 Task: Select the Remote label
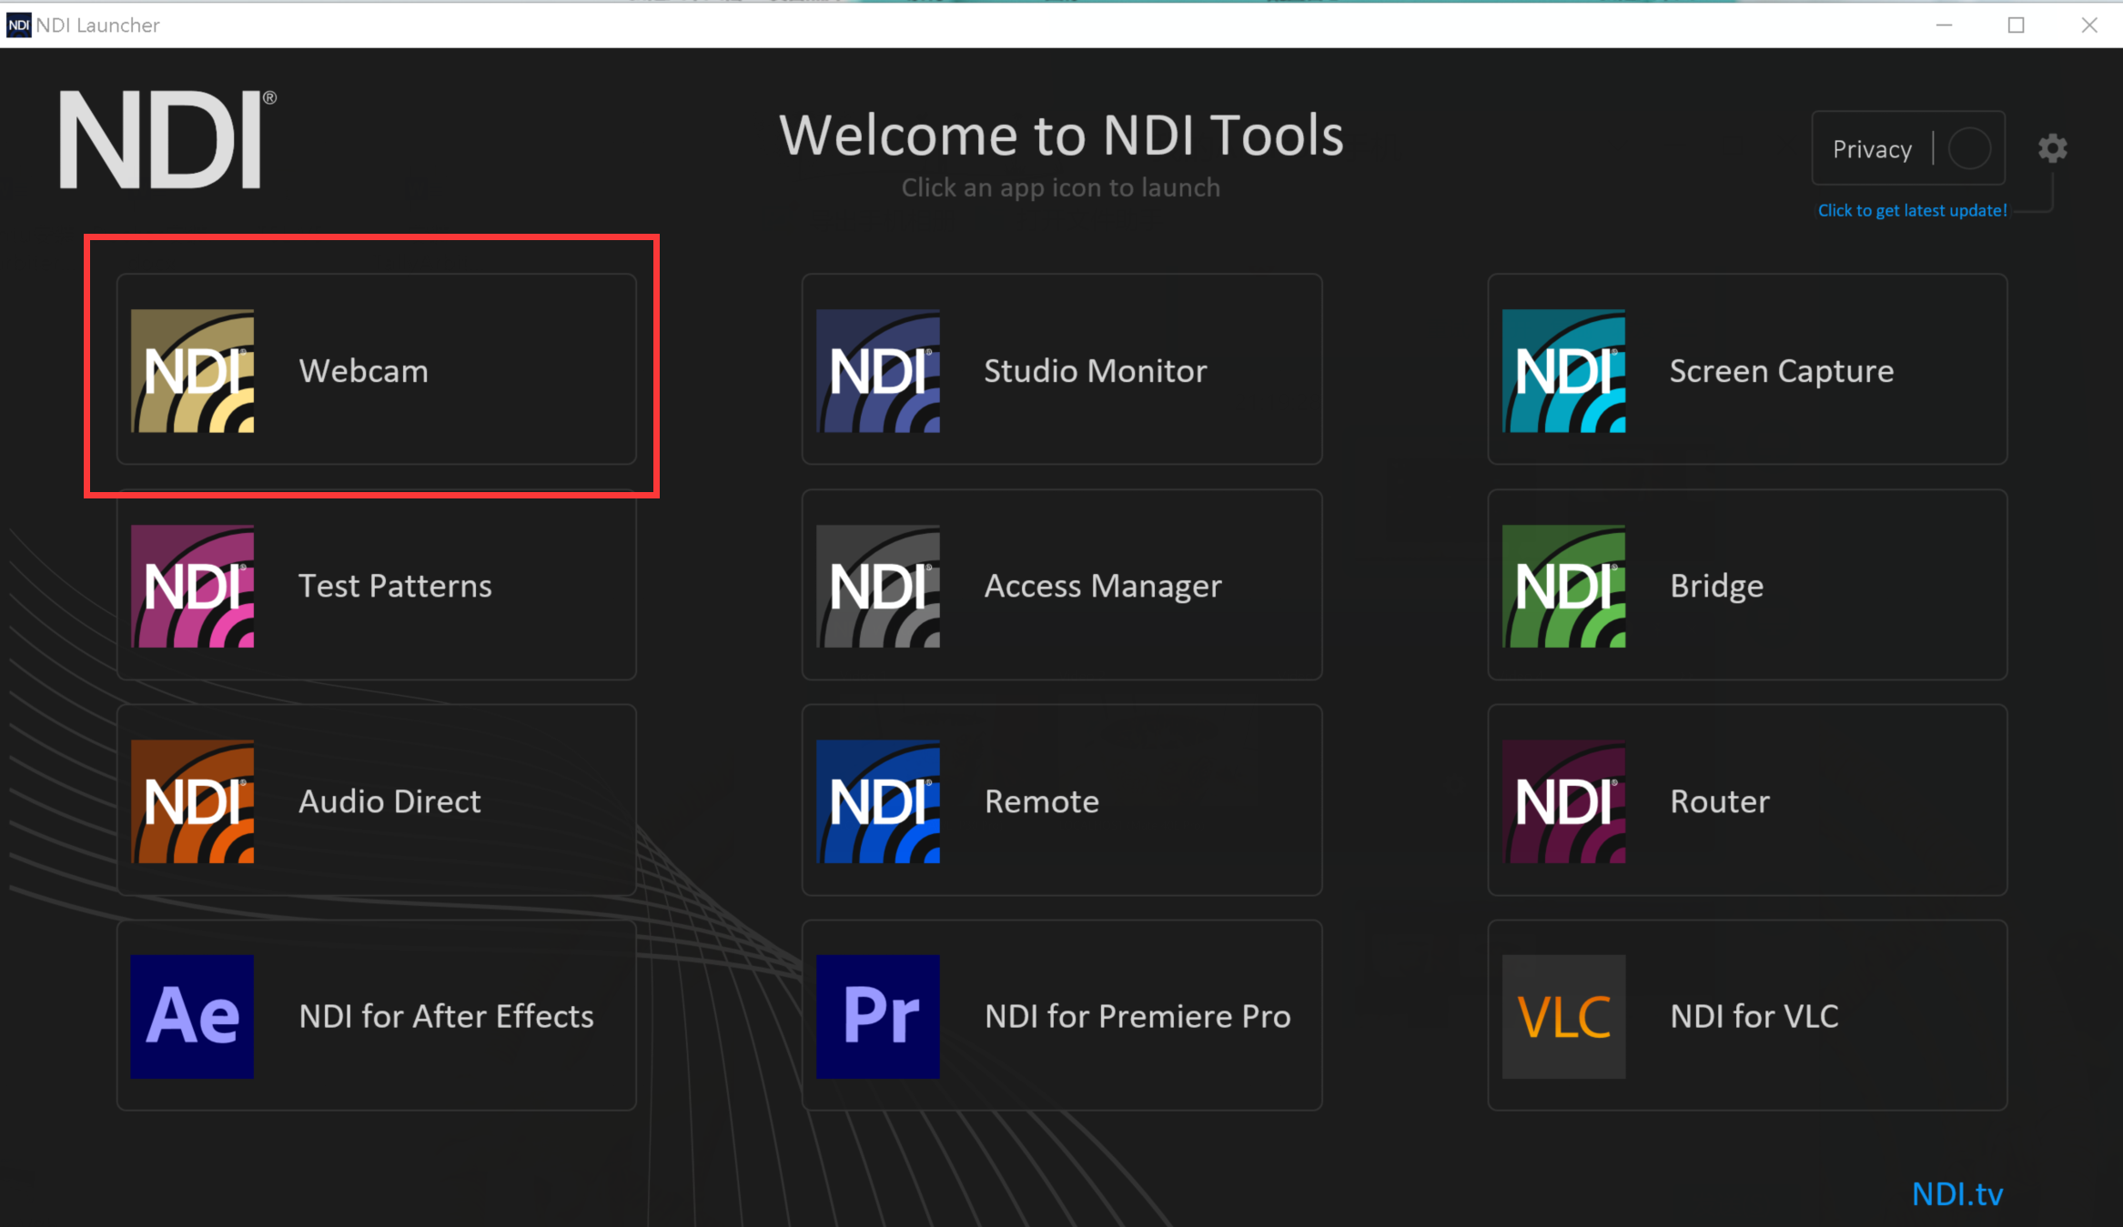click(1042, 801)
